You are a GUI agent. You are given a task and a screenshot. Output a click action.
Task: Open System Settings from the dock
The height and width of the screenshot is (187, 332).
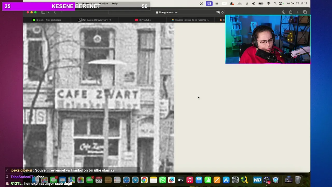(235, 180)
